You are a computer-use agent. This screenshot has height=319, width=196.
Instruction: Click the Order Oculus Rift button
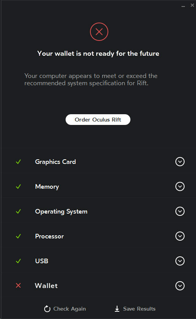coord(98,120)
